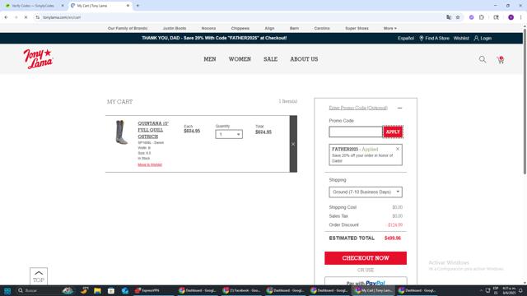The width and height of the screenshot is (527, 296).
Task: Collapse the promo code section
Action: point(399,108)
